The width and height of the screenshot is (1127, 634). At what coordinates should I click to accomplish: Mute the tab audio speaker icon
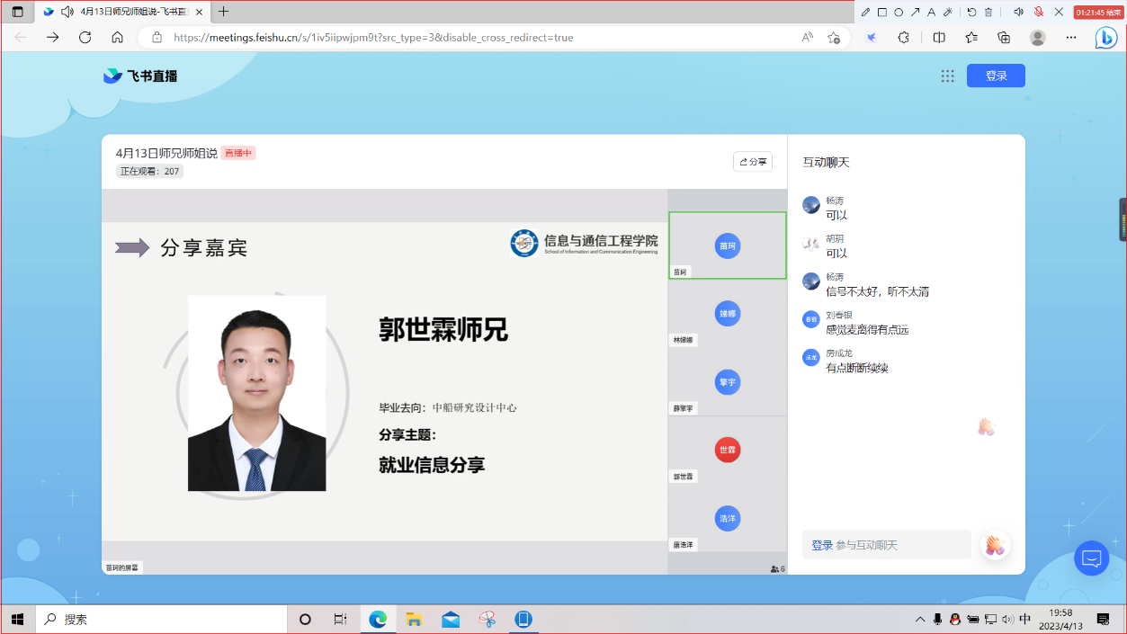(x=67, y=12)
